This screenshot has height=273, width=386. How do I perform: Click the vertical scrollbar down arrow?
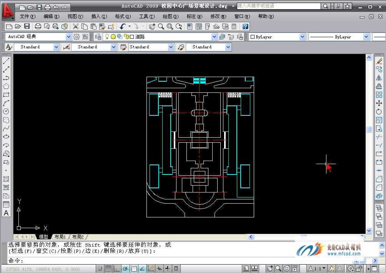pyautogui.click(x=369, y=230)
